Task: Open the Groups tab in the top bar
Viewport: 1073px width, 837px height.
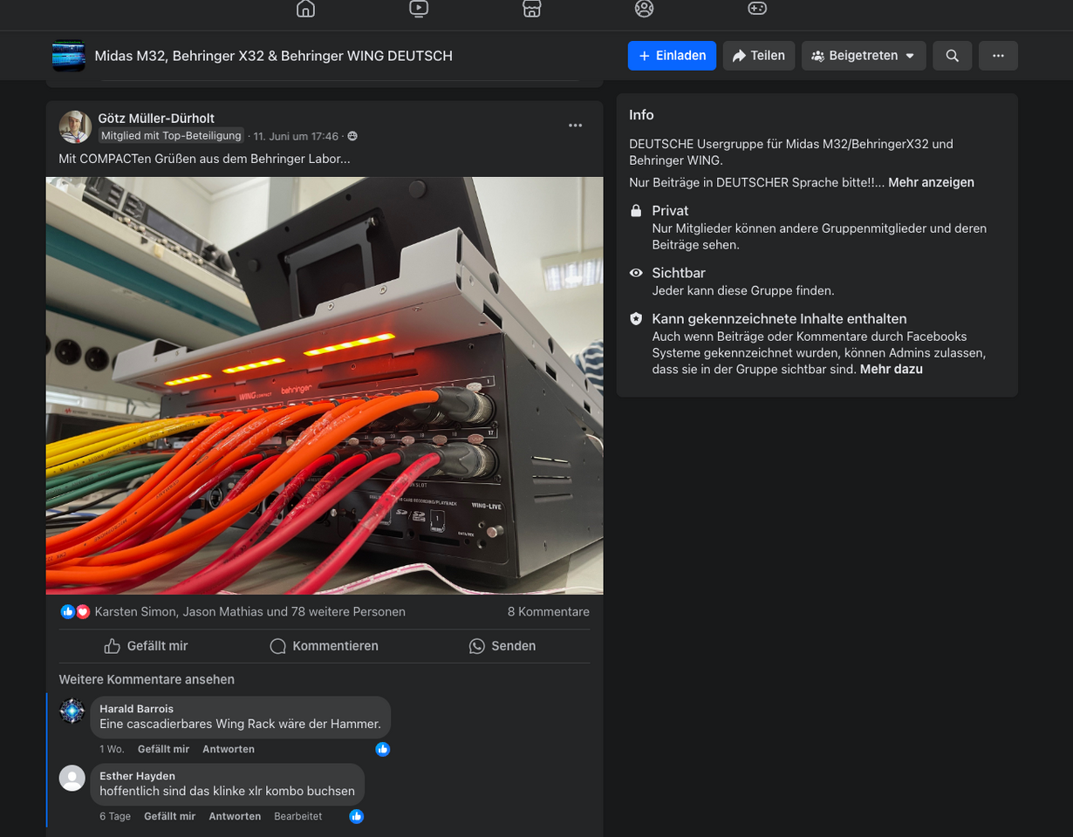Action: click(x=644, y=9)
